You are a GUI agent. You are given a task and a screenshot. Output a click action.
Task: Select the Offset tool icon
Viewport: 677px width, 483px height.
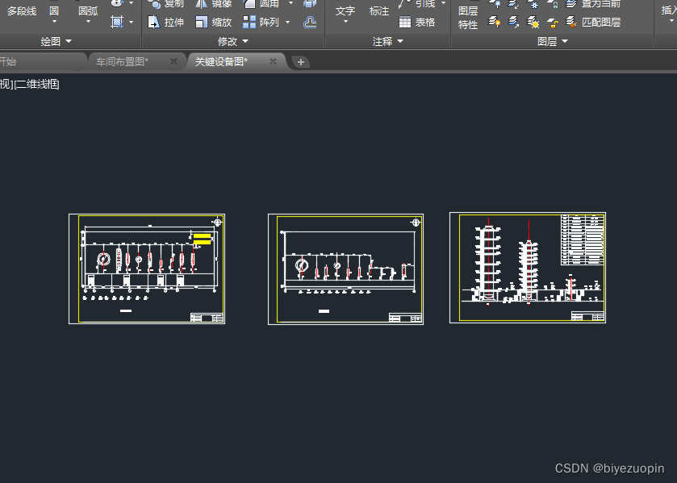(310, 22)
